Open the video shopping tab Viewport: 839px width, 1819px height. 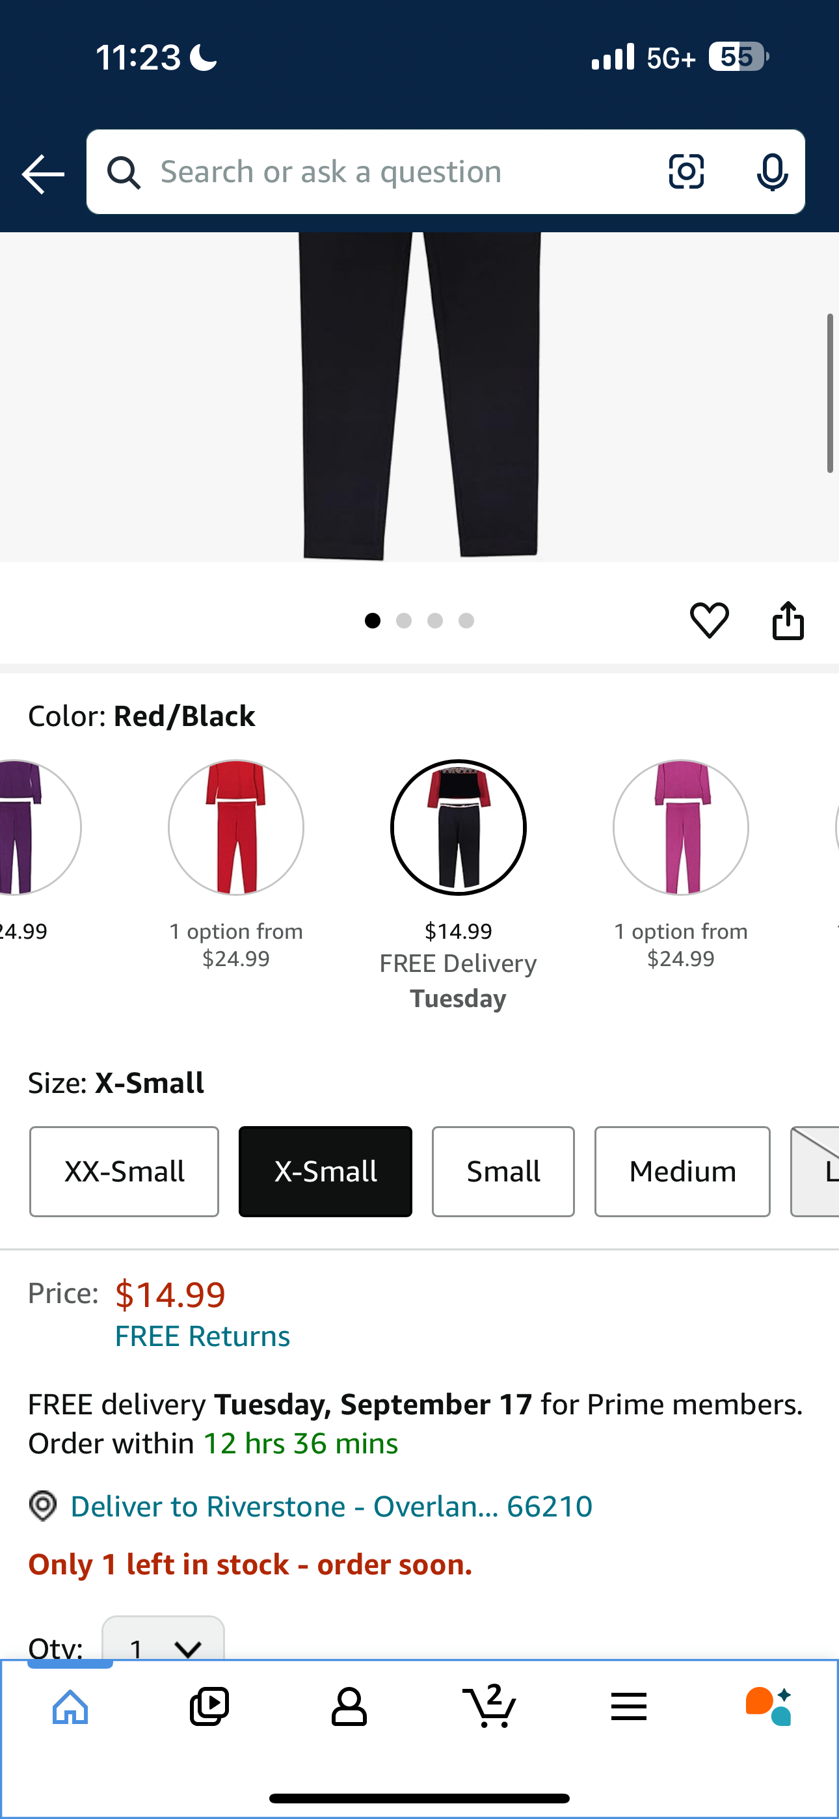click(x=209, y=1705)
